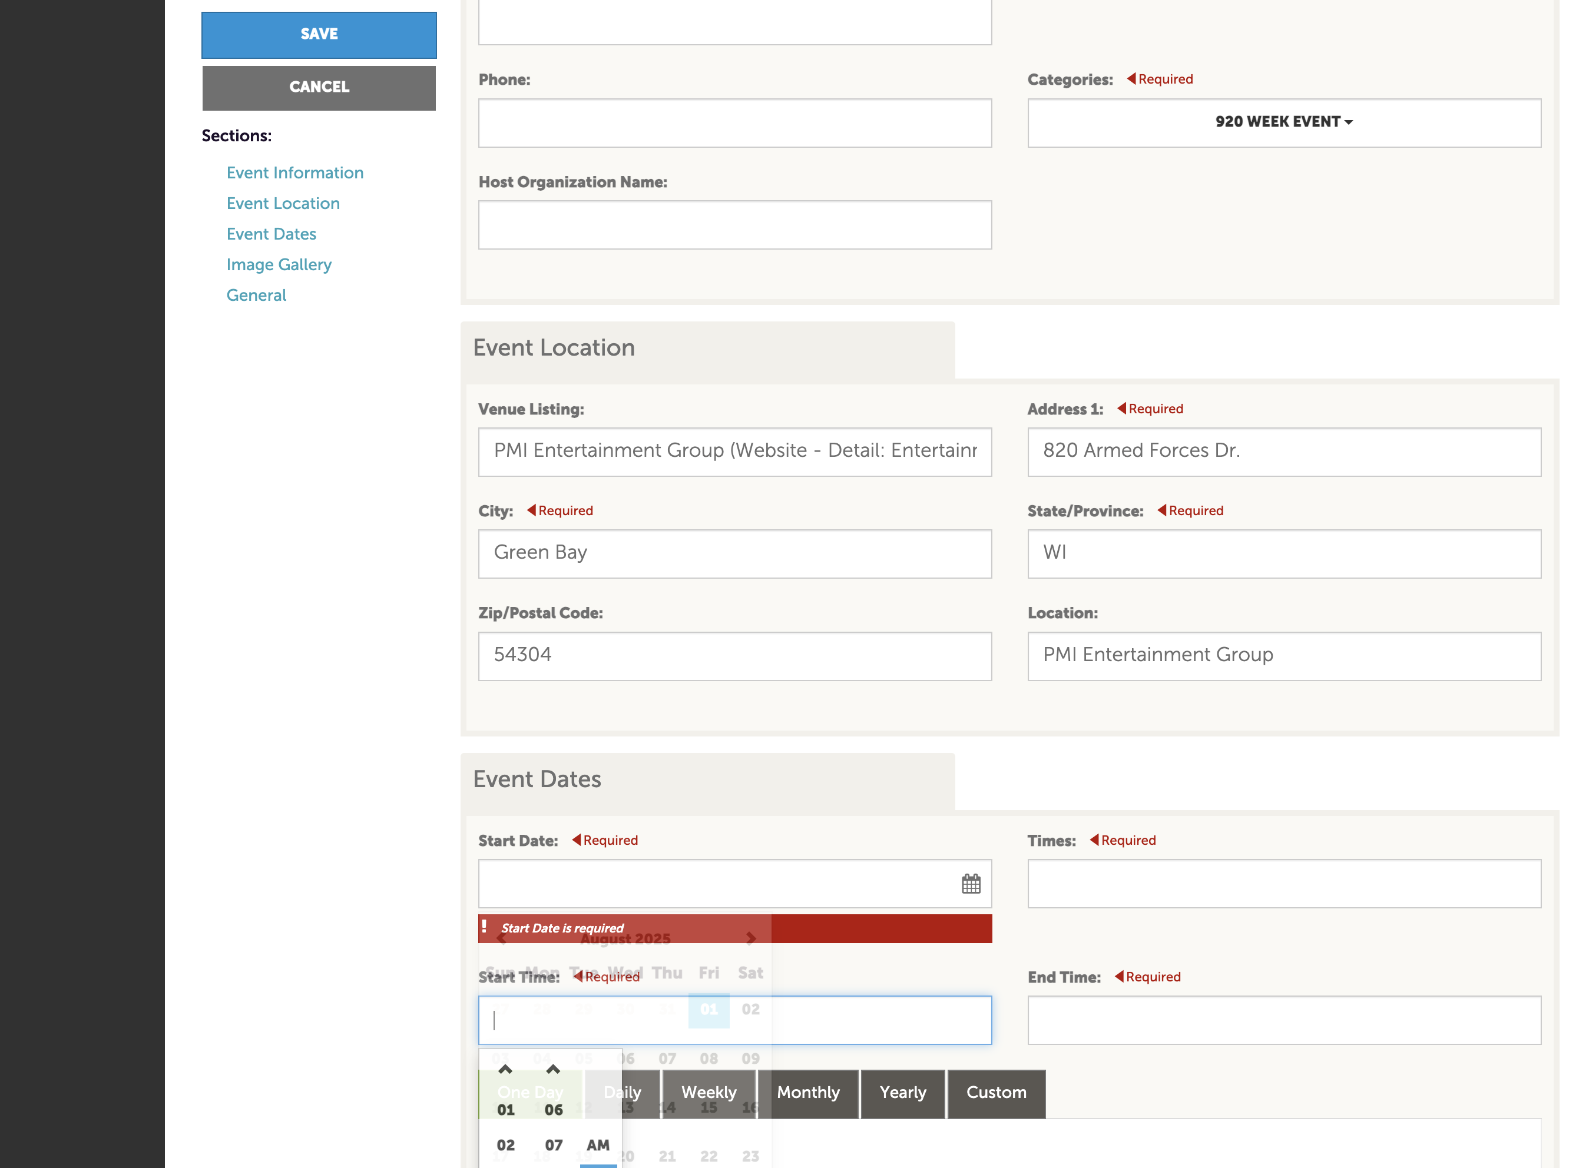Screen dimensions: 1589x1168
Task: Click the hour increment up arrow
Action: (505, 1069)
